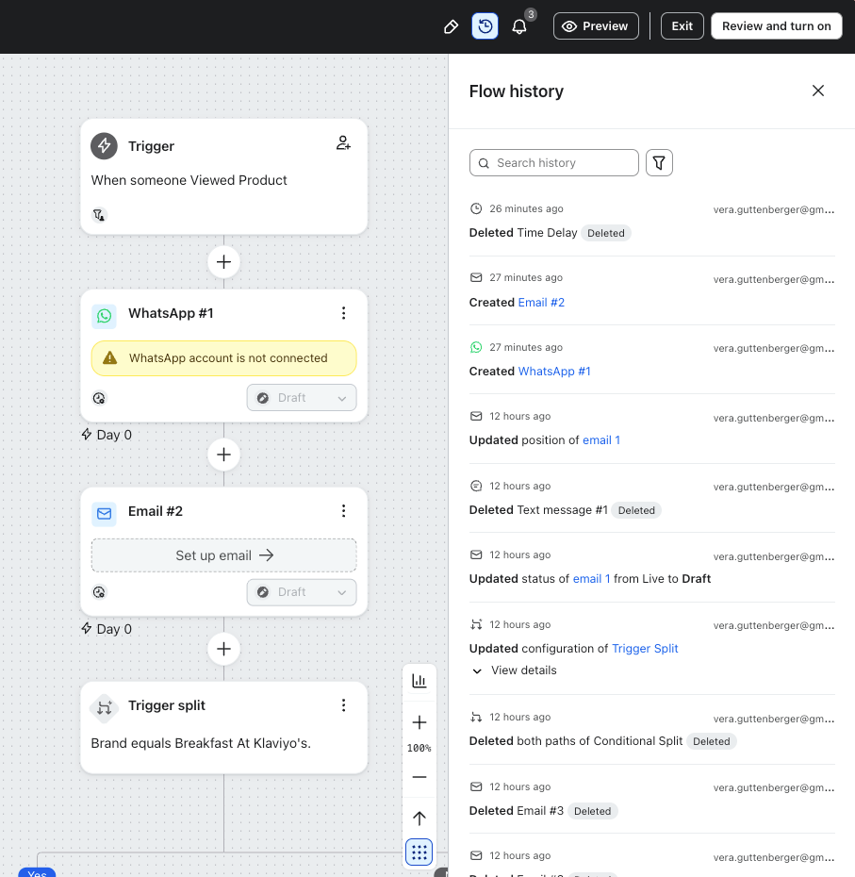Select the pencil edit icon in header

tap(451, 26)
